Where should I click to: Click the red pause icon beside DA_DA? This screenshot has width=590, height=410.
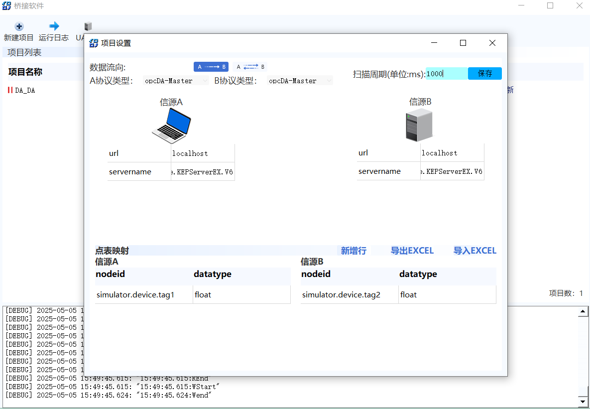coord(10,90)
